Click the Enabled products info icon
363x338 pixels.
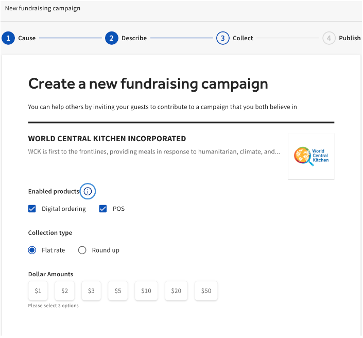88,191
